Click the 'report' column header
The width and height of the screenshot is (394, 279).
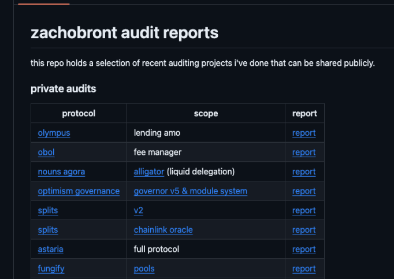304,113
